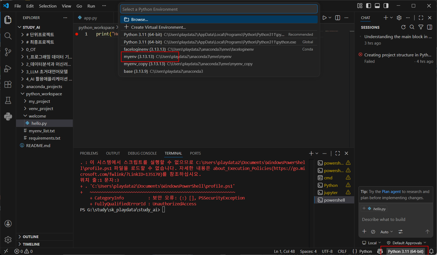Focus the Select a Python Environment field
The width and height of the screenshot is (437, 255).
coord(219,9)
